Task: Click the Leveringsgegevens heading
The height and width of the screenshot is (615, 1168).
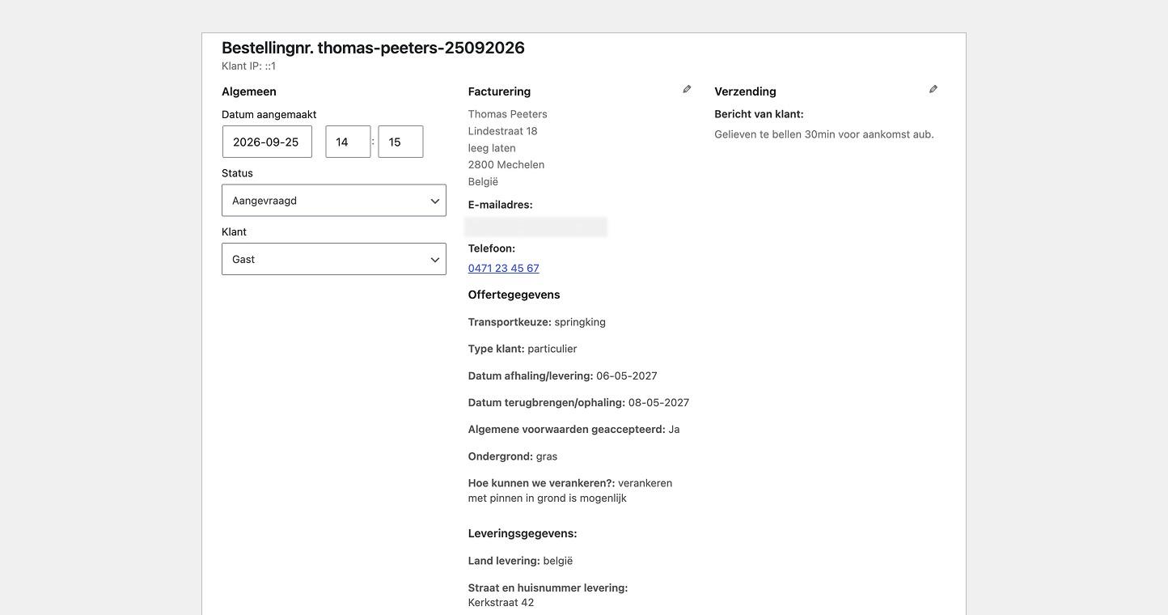Action: pos(523,533)
